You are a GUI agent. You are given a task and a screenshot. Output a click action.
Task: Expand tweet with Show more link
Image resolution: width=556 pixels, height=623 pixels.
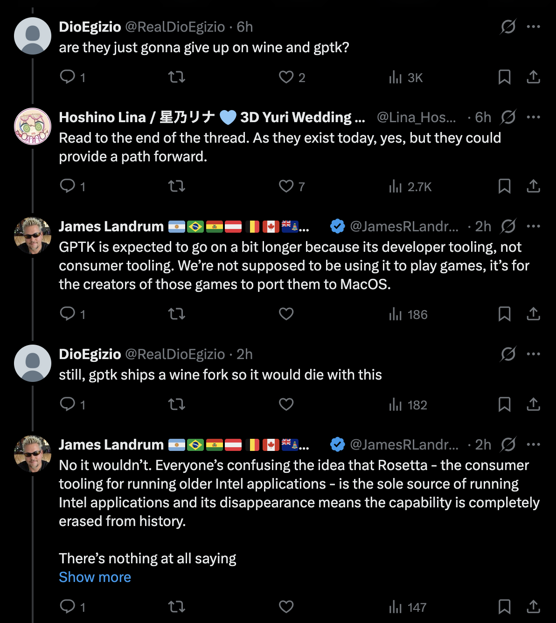95,577
